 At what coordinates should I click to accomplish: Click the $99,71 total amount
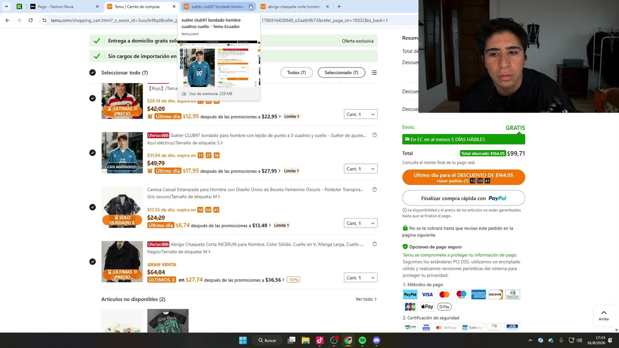click(516, 154)
